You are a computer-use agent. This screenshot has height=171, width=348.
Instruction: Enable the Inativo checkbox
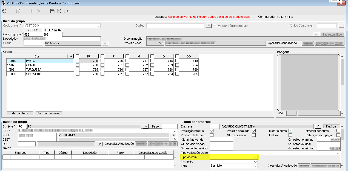tap(290, 135)
